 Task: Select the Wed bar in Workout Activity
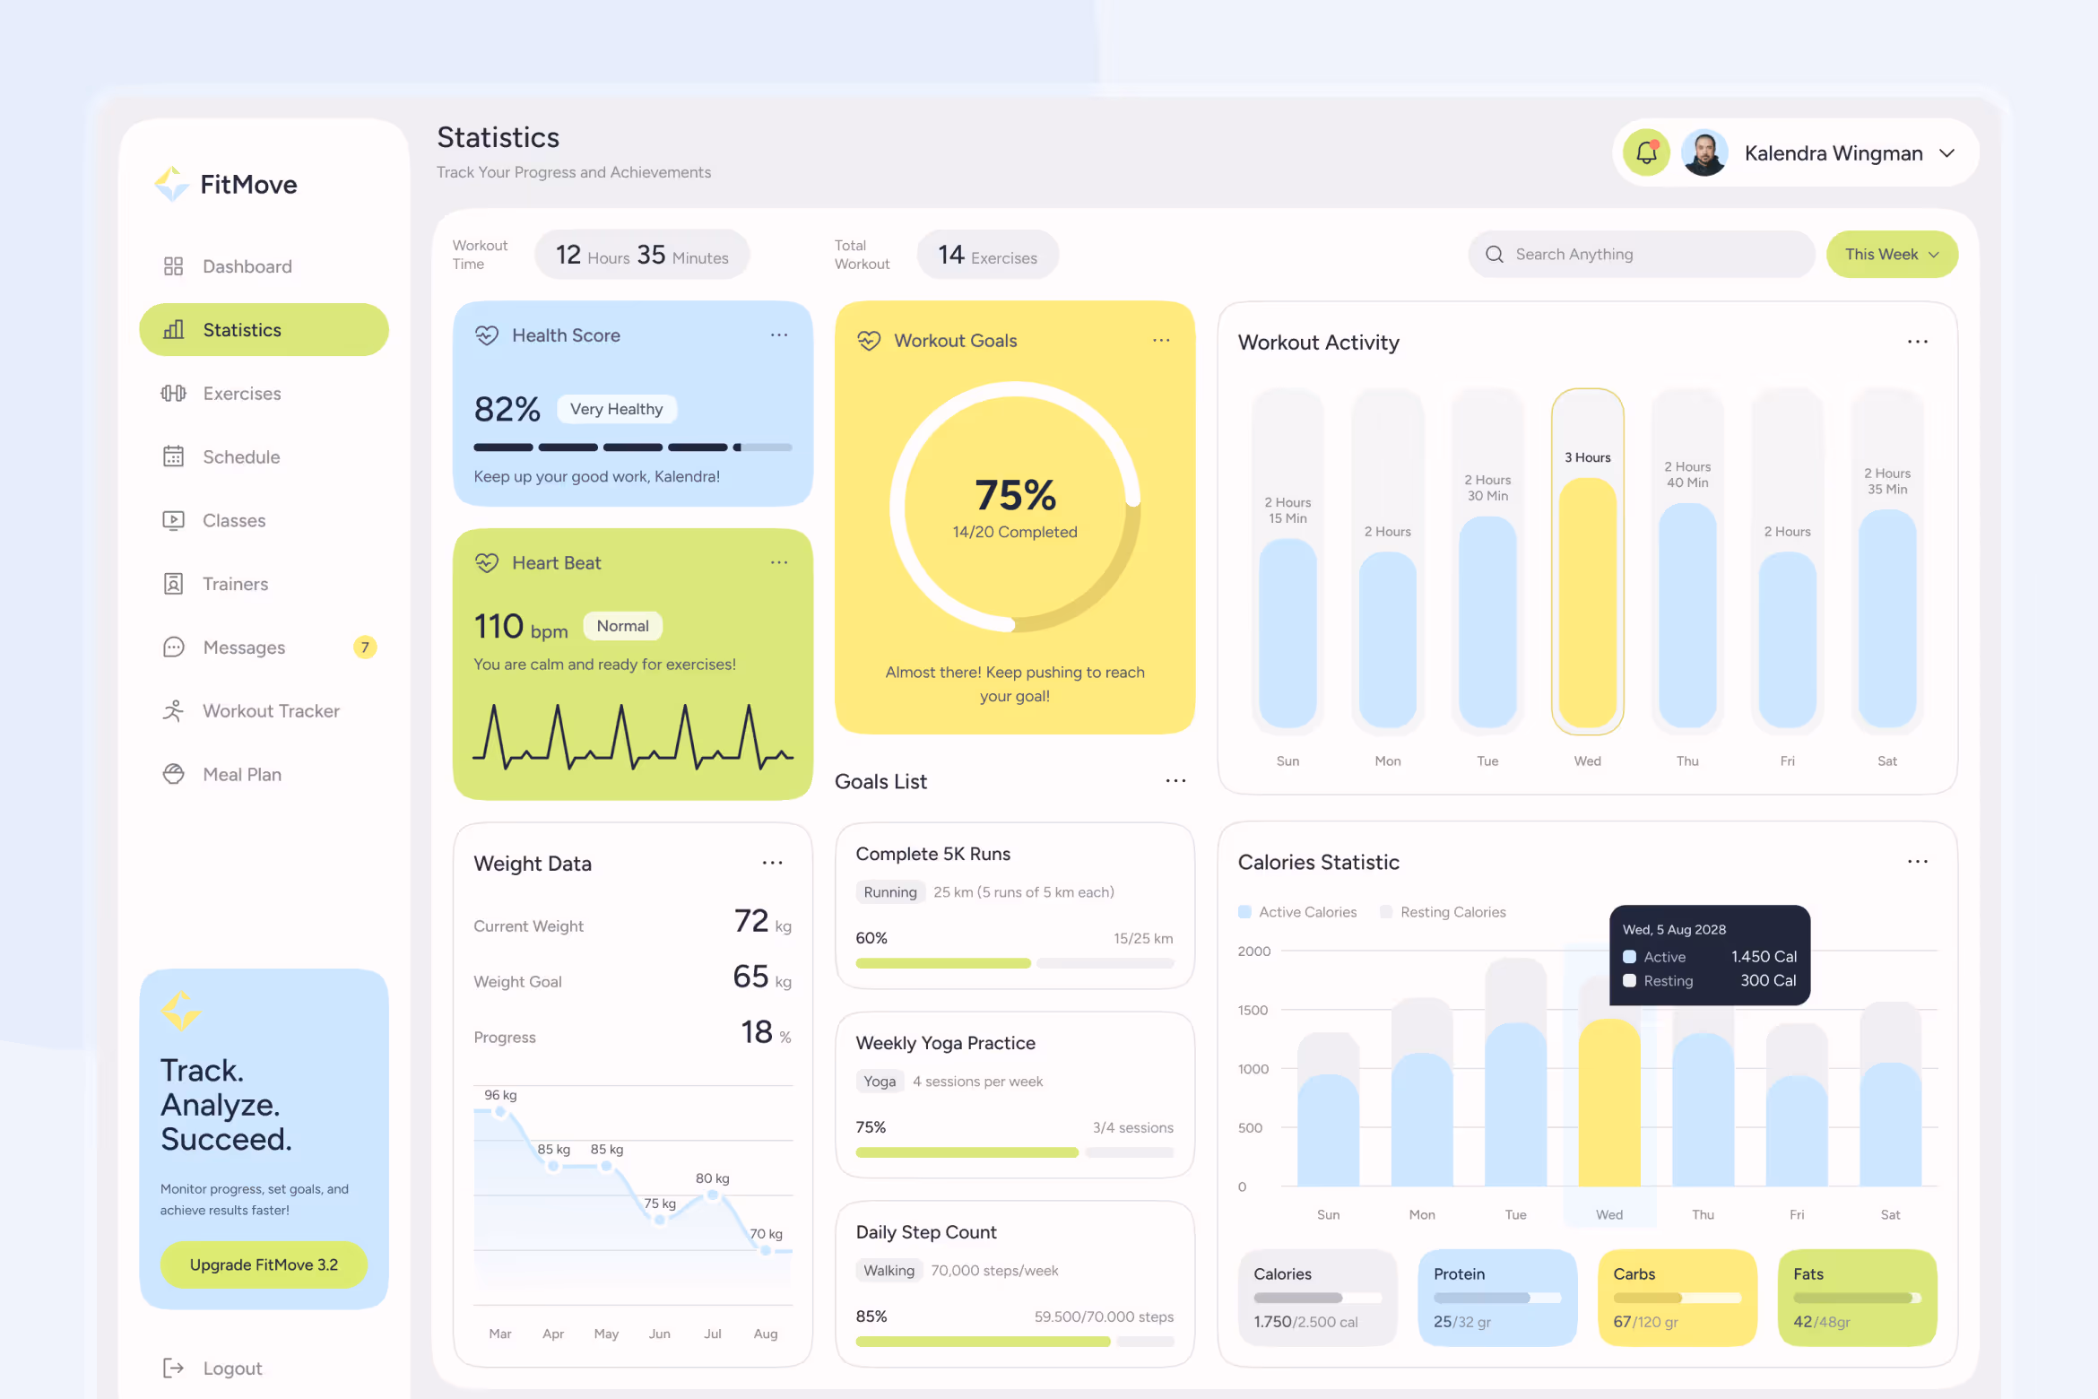[x=1587, y=601]
